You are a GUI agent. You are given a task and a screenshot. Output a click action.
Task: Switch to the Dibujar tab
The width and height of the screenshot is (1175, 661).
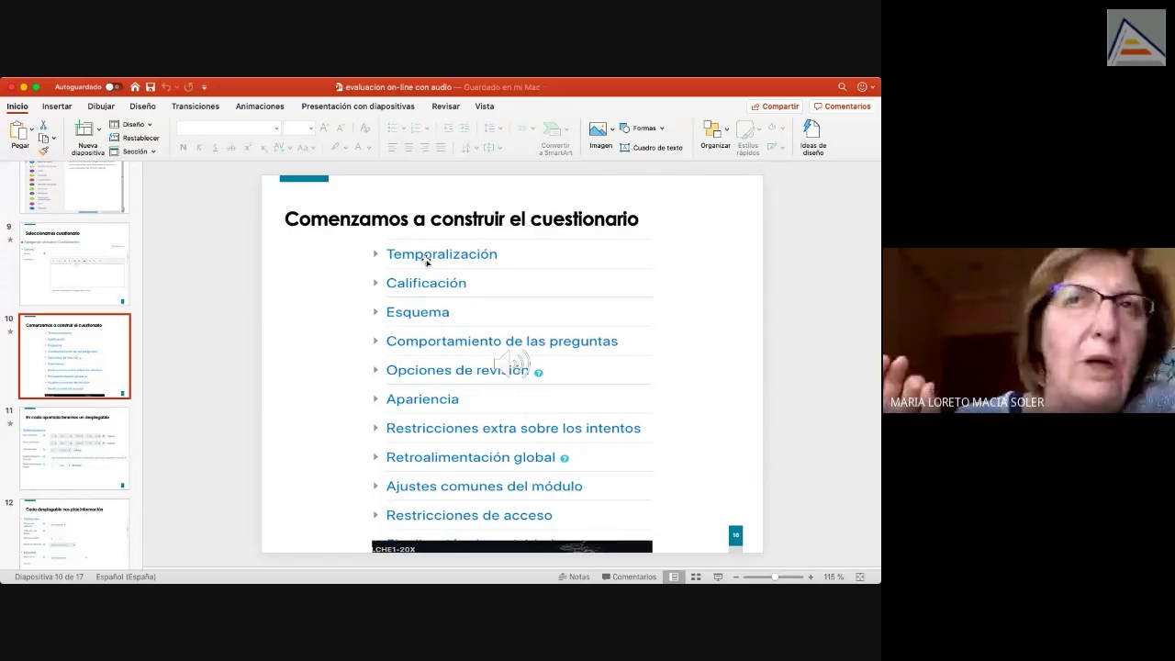click(101, 106)
